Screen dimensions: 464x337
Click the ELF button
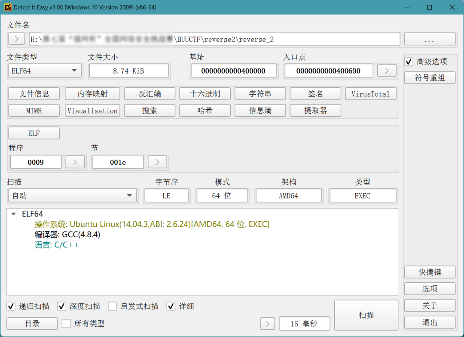click(x=34, y=133)
